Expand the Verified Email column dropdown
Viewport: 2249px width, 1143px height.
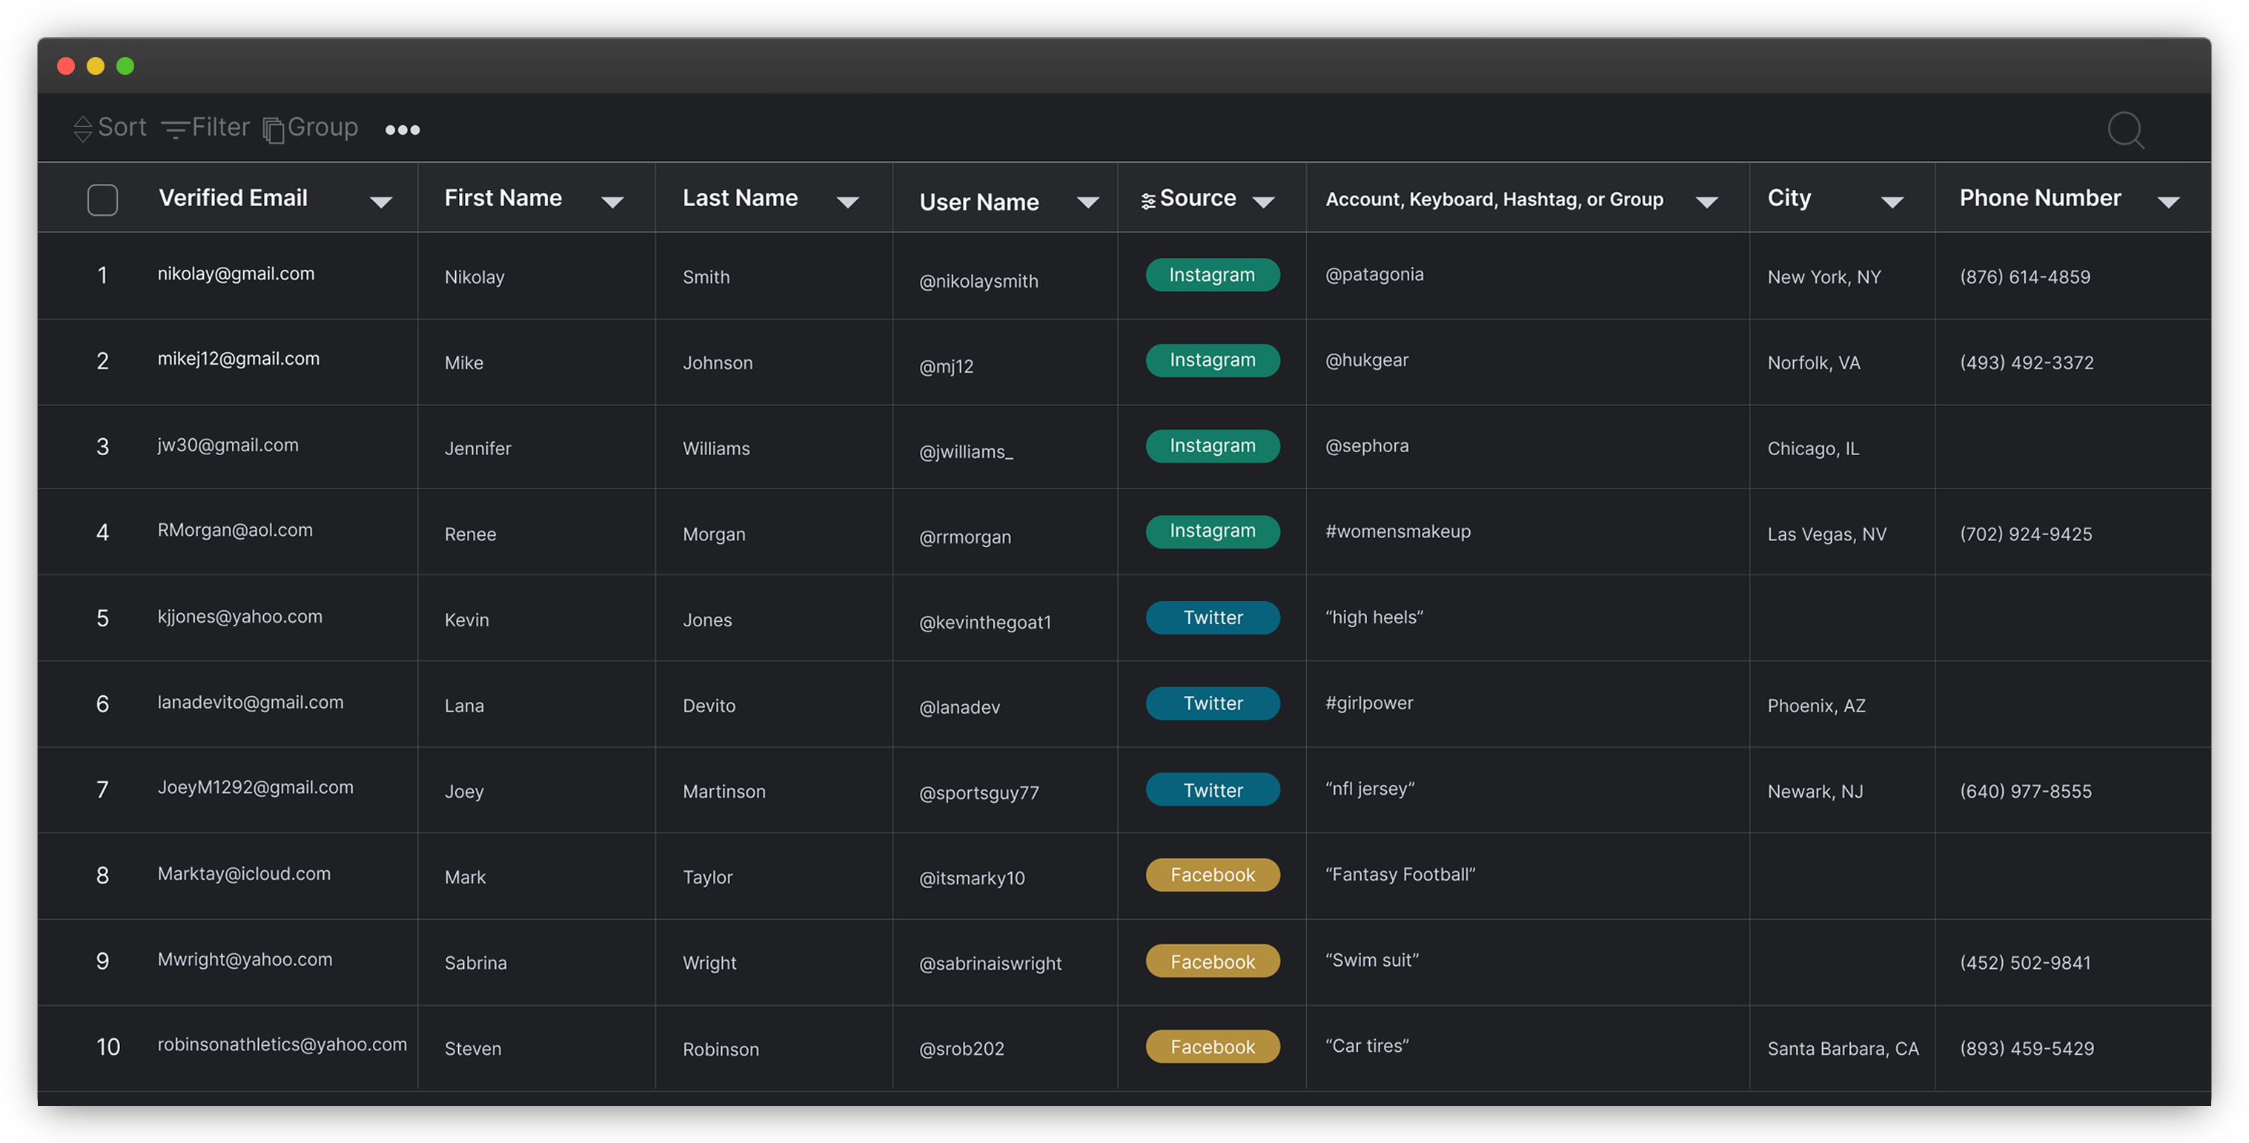tap(381, 202)
